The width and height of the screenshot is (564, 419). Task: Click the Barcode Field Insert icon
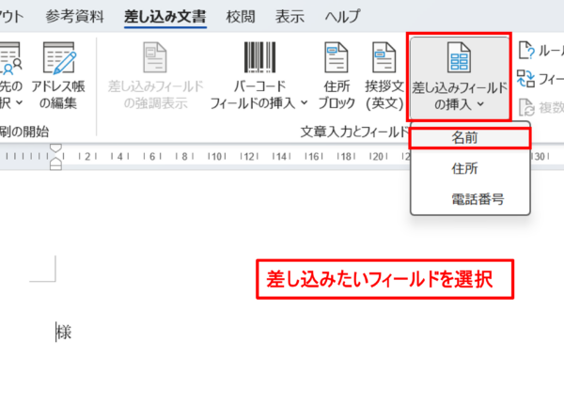pyautogui.click(x=258, y=58)
